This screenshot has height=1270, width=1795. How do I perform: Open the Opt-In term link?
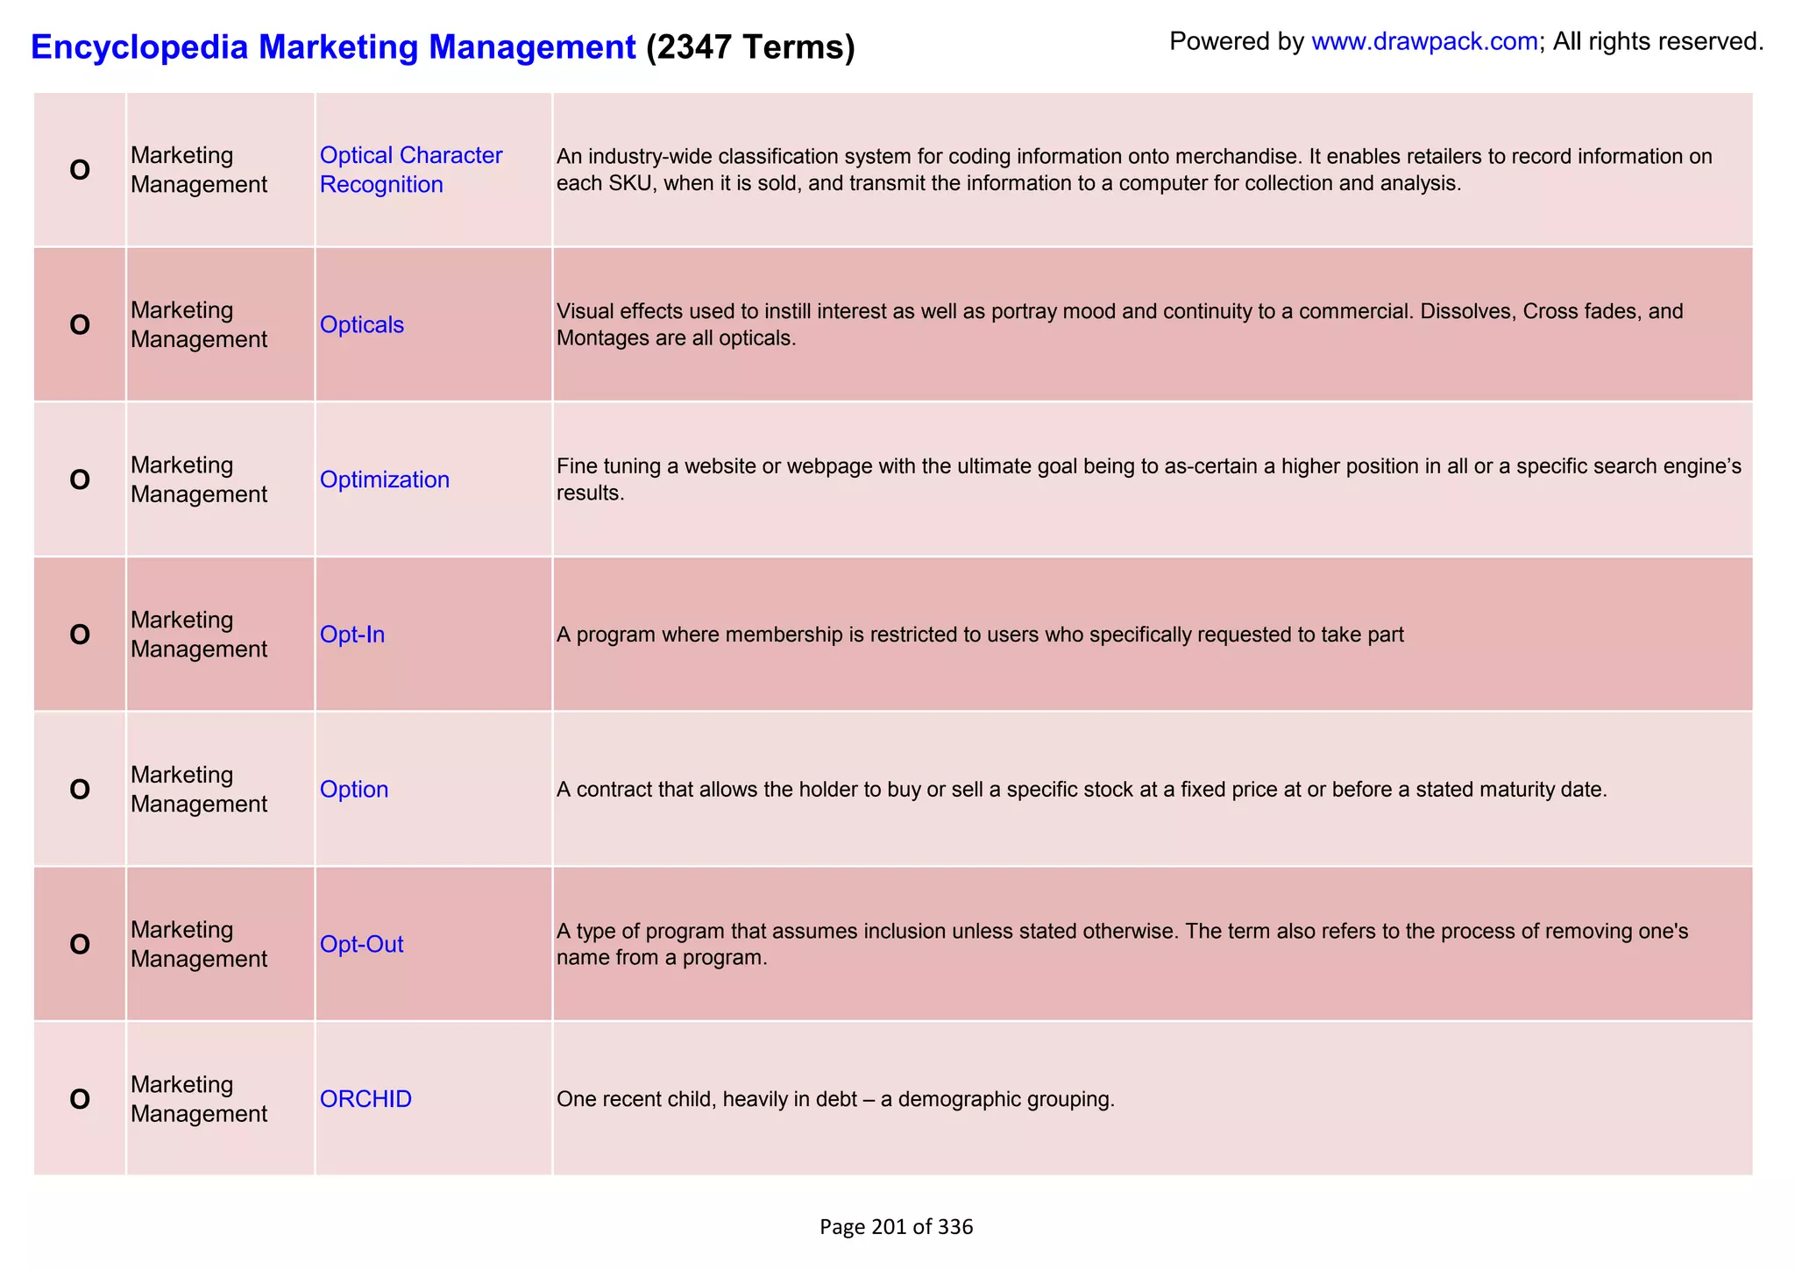point(352,635)
